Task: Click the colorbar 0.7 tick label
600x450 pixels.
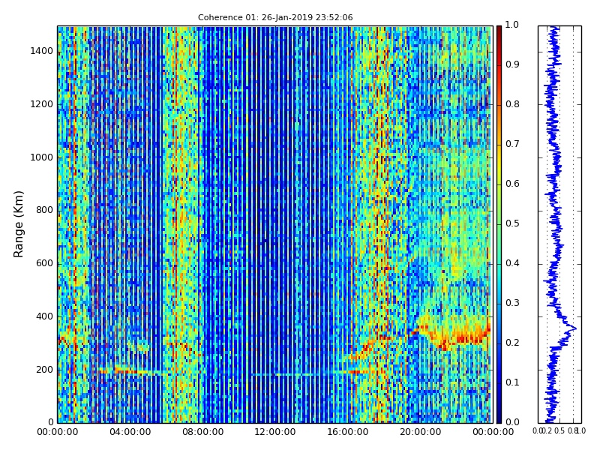Action: [512, 144]
